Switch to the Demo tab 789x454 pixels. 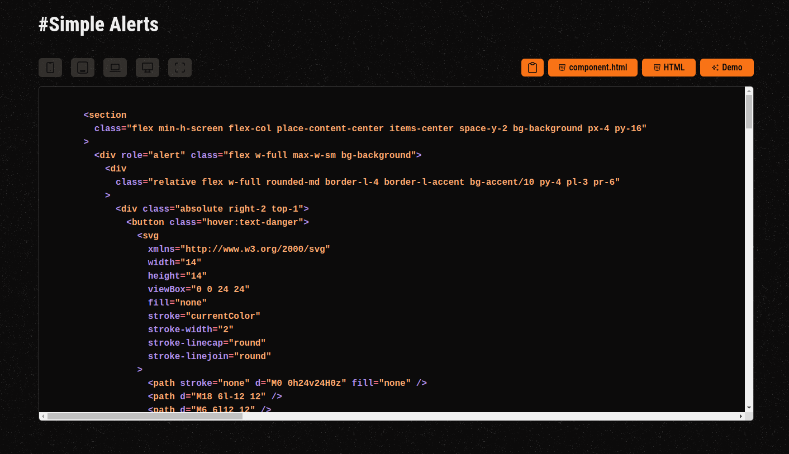(x=726, y=68)
